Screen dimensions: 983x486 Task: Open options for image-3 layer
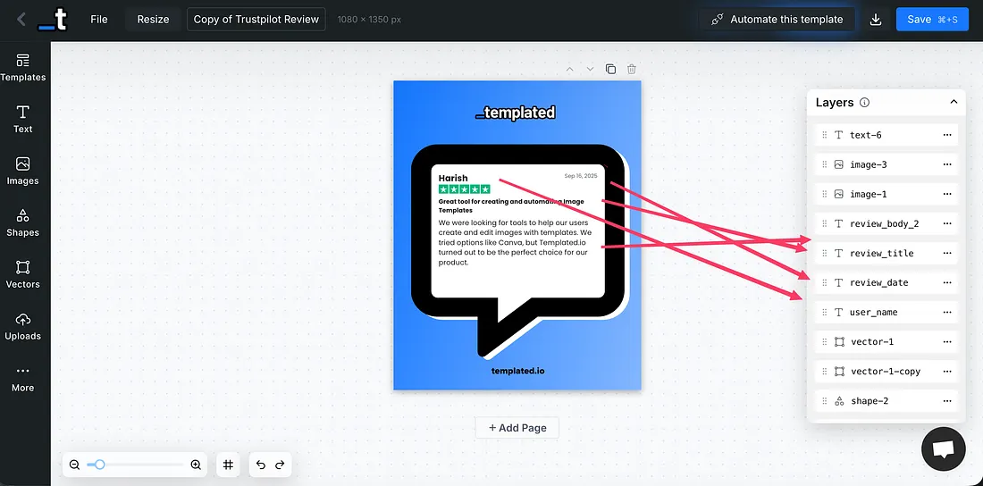pos(947,164)
